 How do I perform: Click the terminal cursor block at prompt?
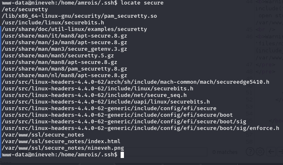(122, 155)
